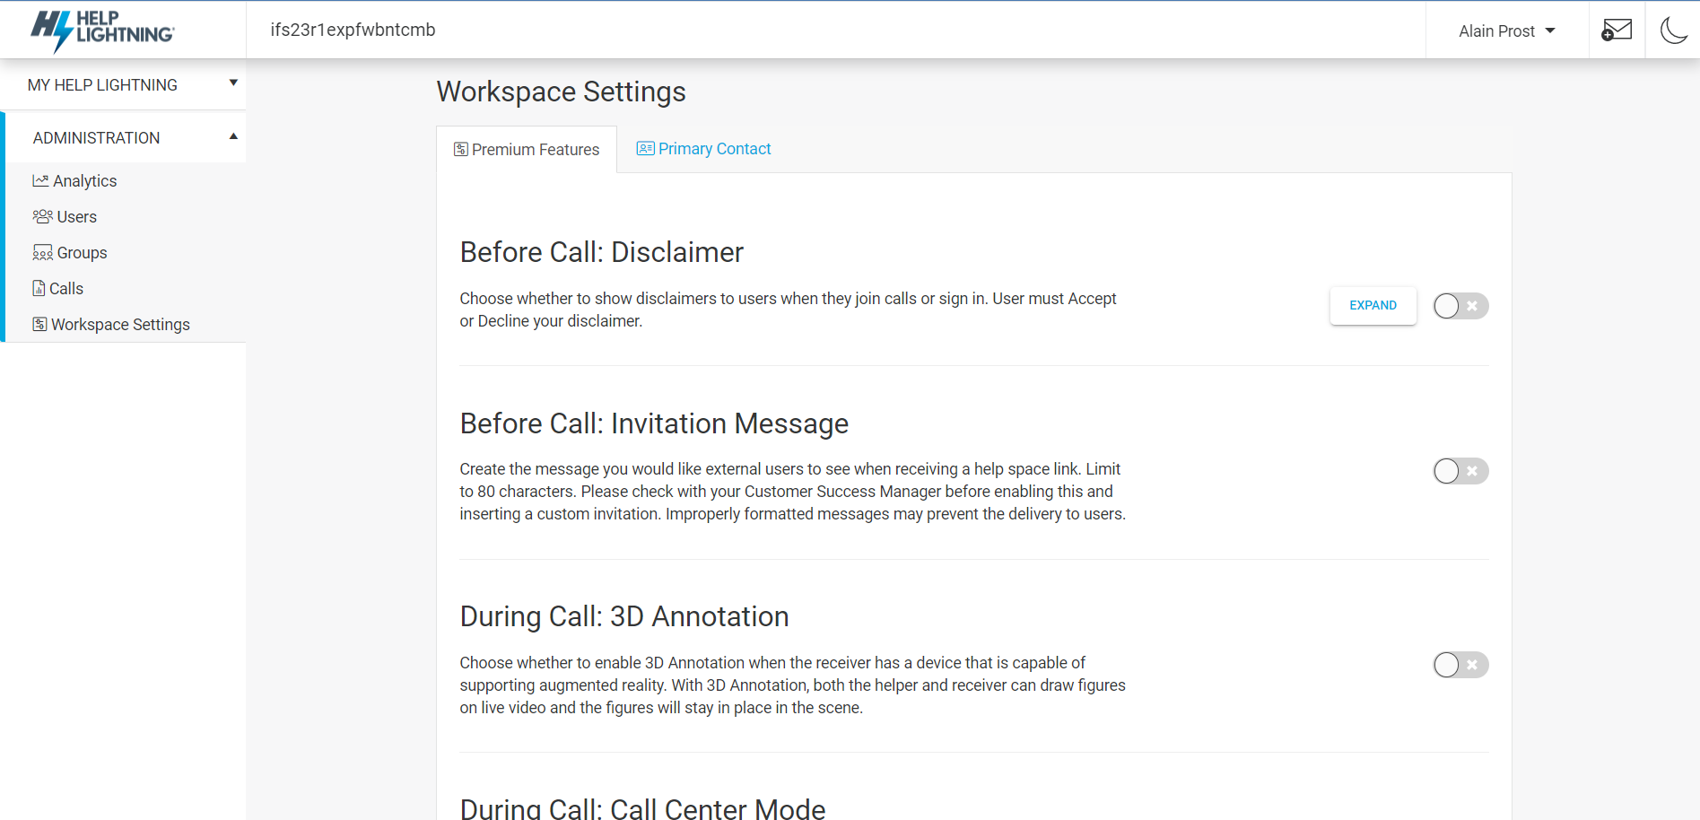This screenshot has height=820, width=1700.
Task: Turn on Invitation Message toggle
Action: (x=1460, y=471)
